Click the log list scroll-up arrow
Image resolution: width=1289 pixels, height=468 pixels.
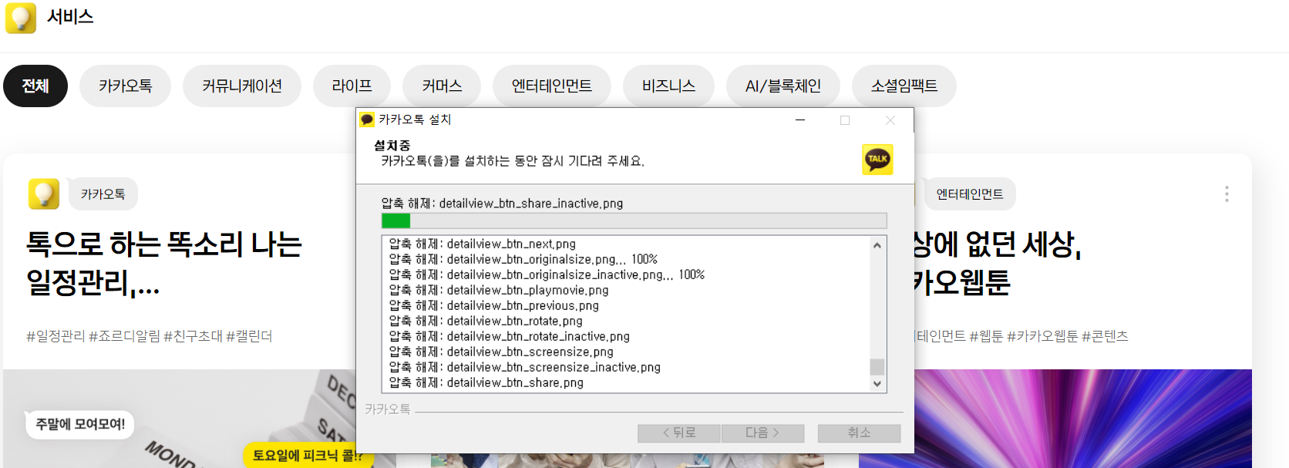[877, 245]
